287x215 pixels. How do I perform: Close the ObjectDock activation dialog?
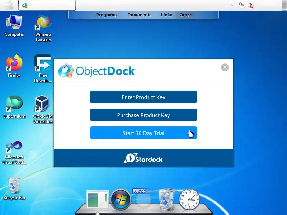pos(225,67)
